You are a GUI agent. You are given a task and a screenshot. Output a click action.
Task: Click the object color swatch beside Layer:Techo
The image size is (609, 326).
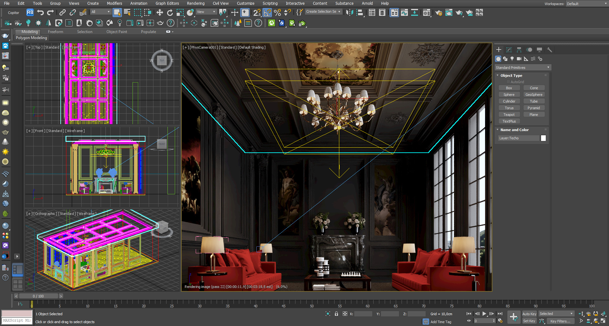pos(543,138)
